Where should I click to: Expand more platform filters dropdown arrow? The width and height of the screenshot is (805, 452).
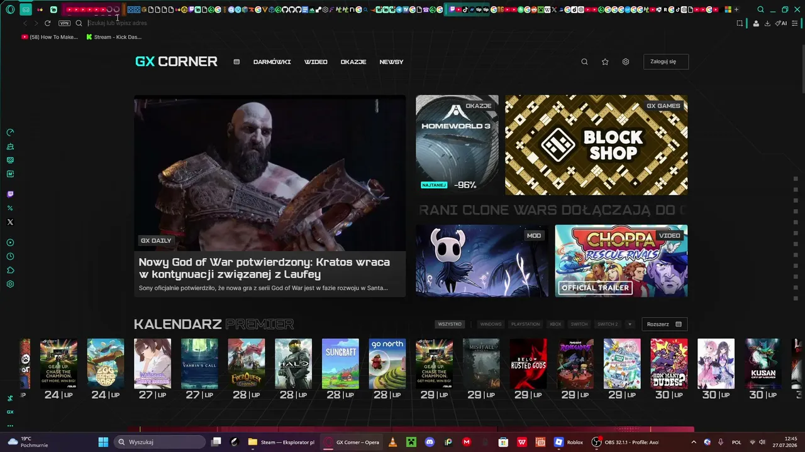630,324
